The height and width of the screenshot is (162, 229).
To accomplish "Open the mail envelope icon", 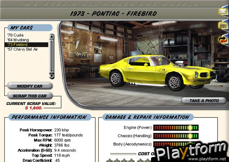I will (x=223, y=11).
